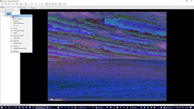Viewport: 194px width, 109px height.
Task: Open the OBS taskbar button
Action: [82, 108]
